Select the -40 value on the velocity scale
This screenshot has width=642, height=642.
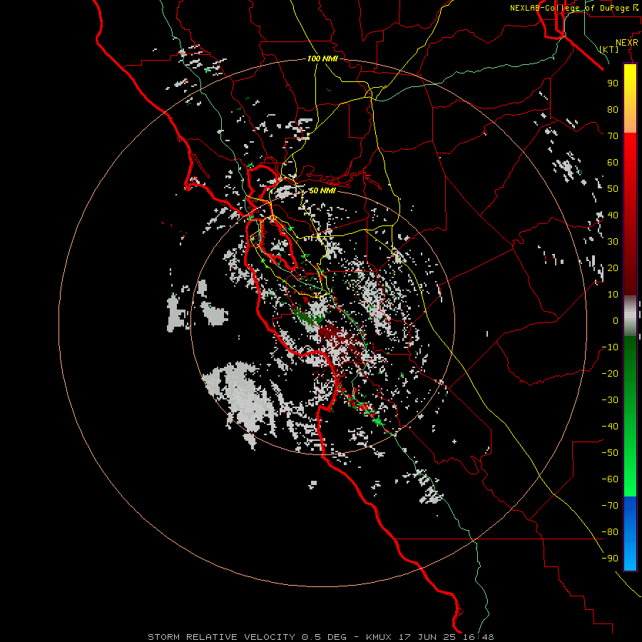(x=610, y=427)
